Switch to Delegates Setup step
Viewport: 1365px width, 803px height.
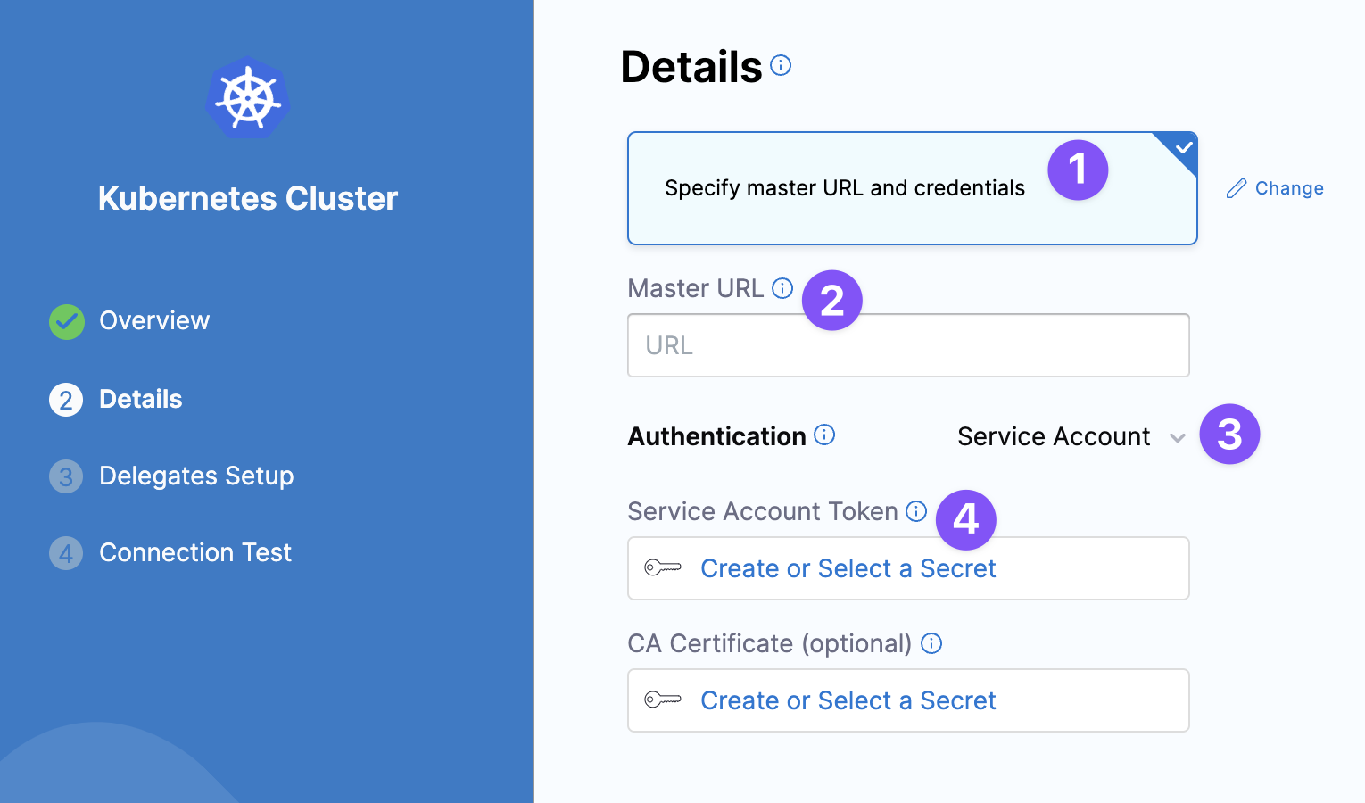coord(196,476)
